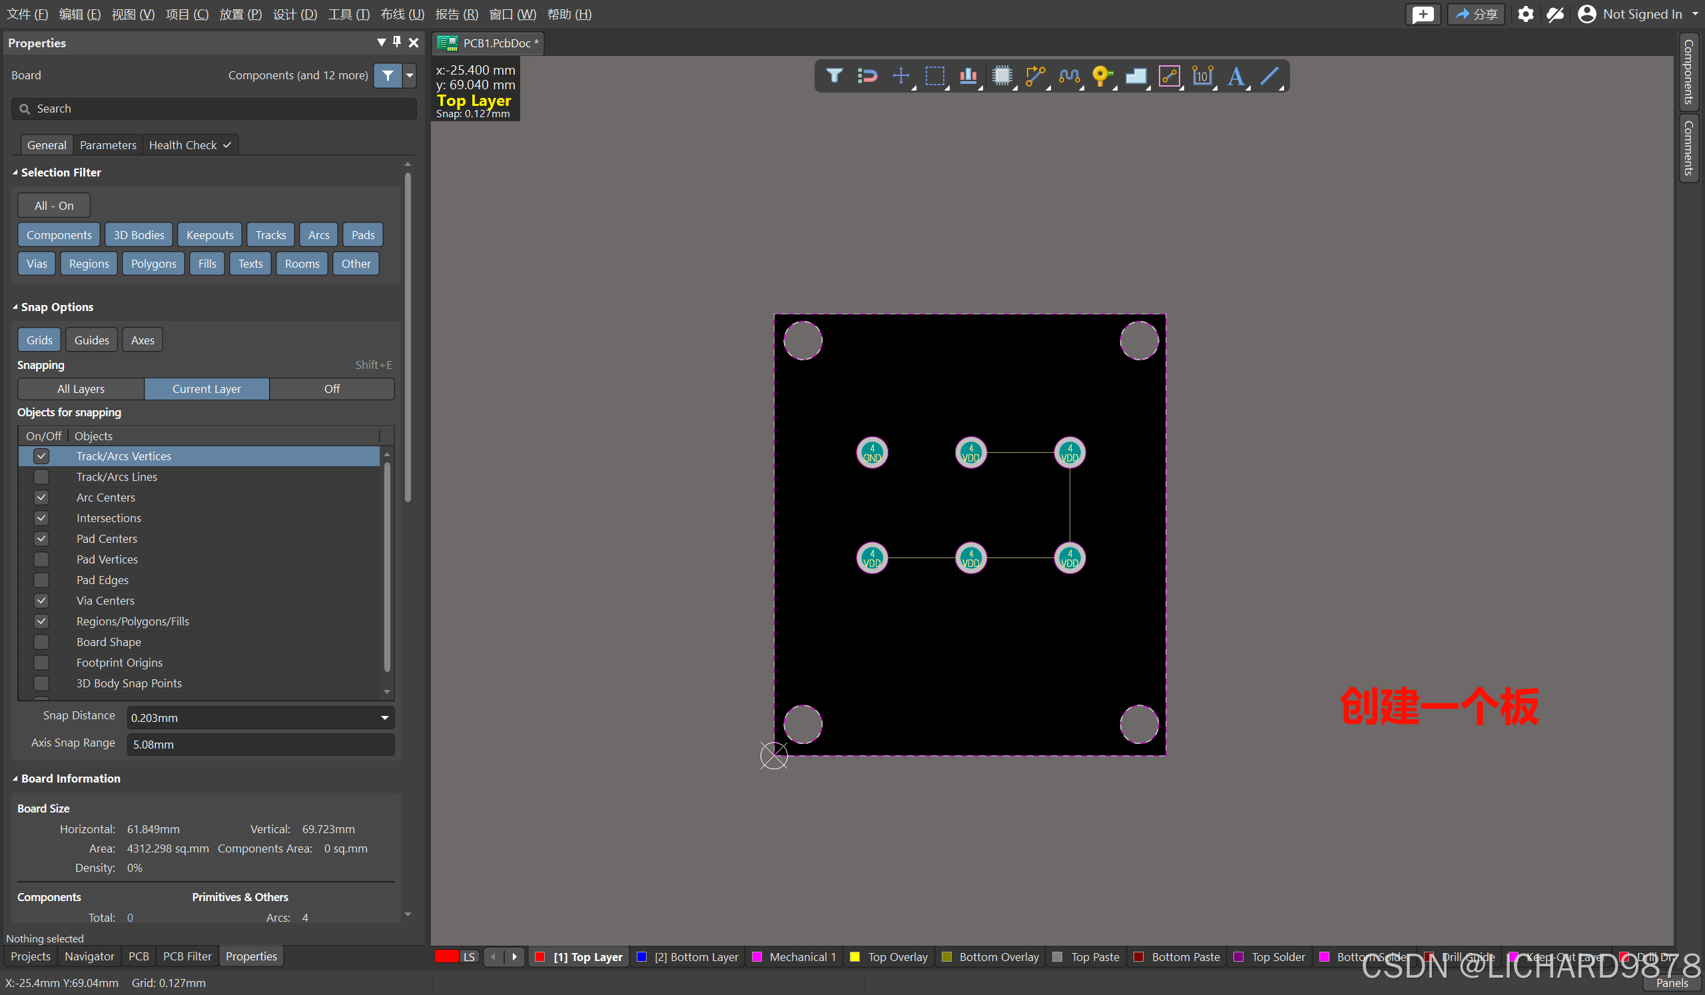Select the Place Component chip icon
The height and width of the screenshot is (995, 1705).
click(x=1001, y=75)
